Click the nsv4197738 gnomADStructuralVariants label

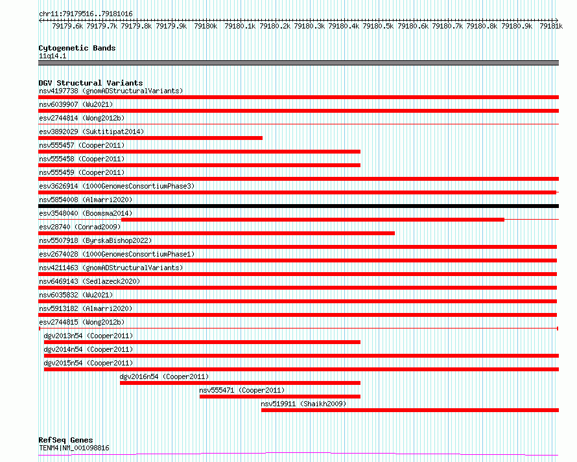tap(111, 91)
